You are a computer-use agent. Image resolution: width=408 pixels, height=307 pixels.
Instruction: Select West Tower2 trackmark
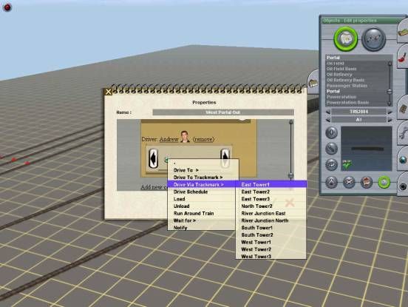[271, 249]
